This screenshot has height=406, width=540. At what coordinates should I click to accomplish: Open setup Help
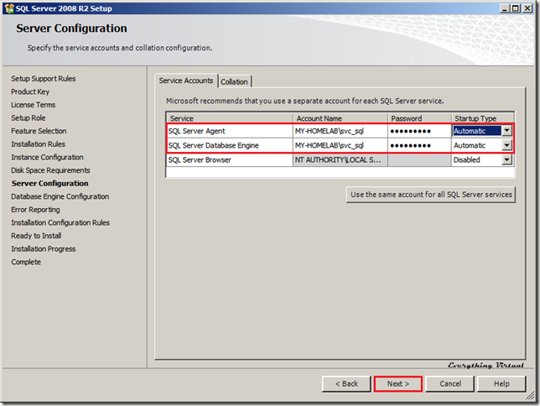[501, 383]
